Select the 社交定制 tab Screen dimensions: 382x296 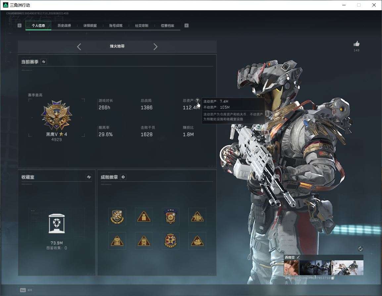click(142, 25)
